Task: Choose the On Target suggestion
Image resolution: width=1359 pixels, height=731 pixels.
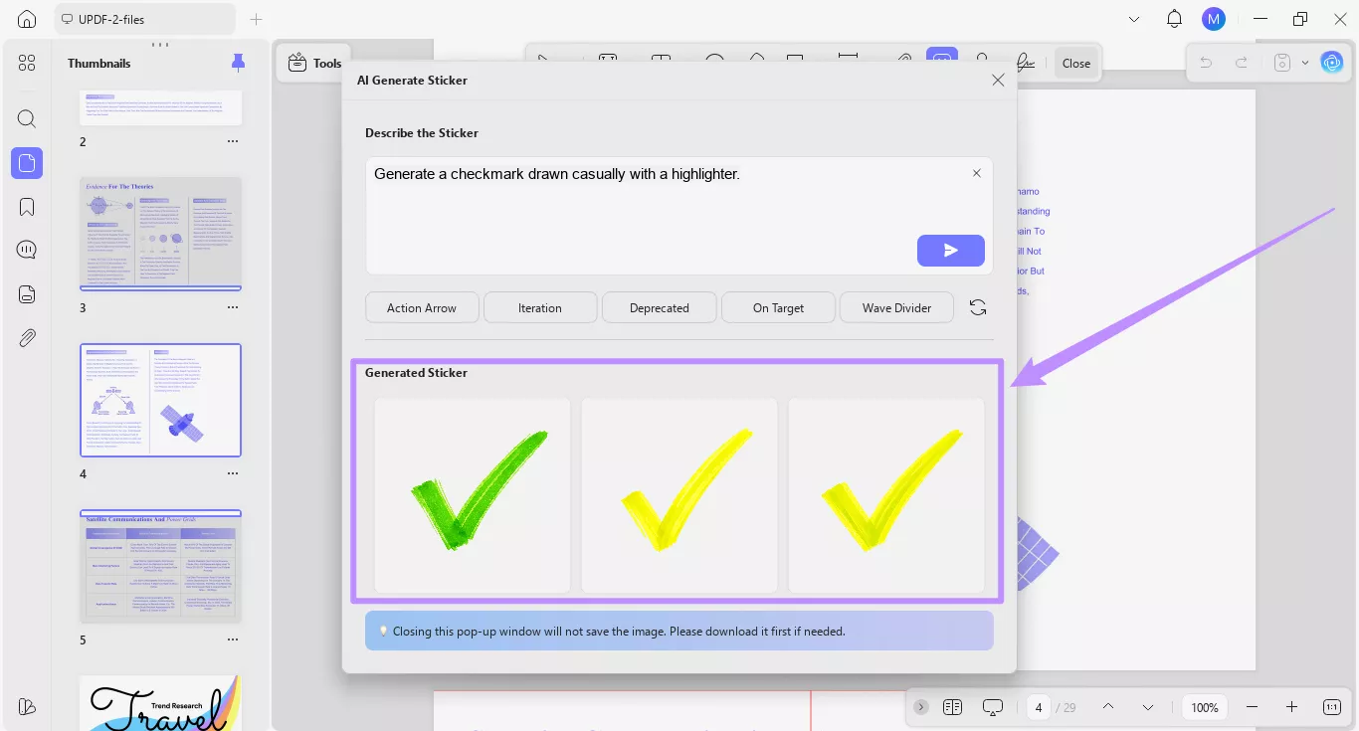Action: pos(778,307)
